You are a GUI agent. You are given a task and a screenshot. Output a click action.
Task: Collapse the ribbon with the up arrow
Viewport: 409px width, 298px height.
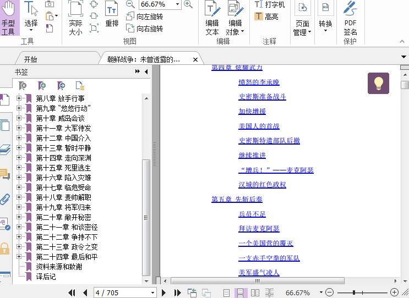402,41
